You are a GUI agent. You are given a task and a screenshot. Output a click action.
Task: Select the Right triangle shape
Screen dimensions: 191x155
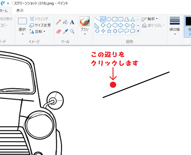(x=97, y=25)
